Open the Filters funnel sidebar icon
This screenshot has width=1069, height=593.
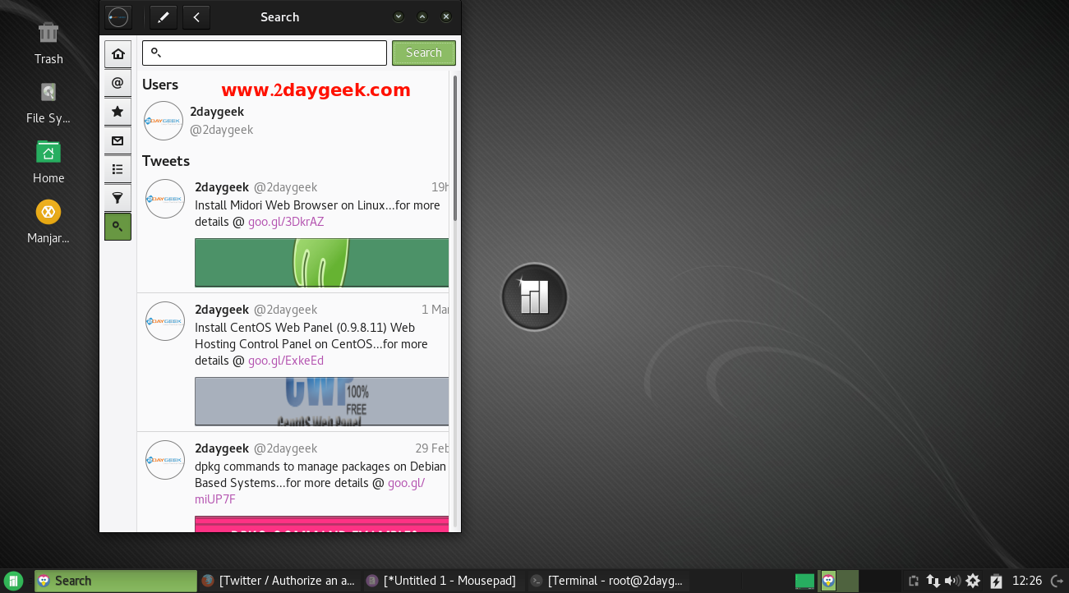[x=117, y=198]
